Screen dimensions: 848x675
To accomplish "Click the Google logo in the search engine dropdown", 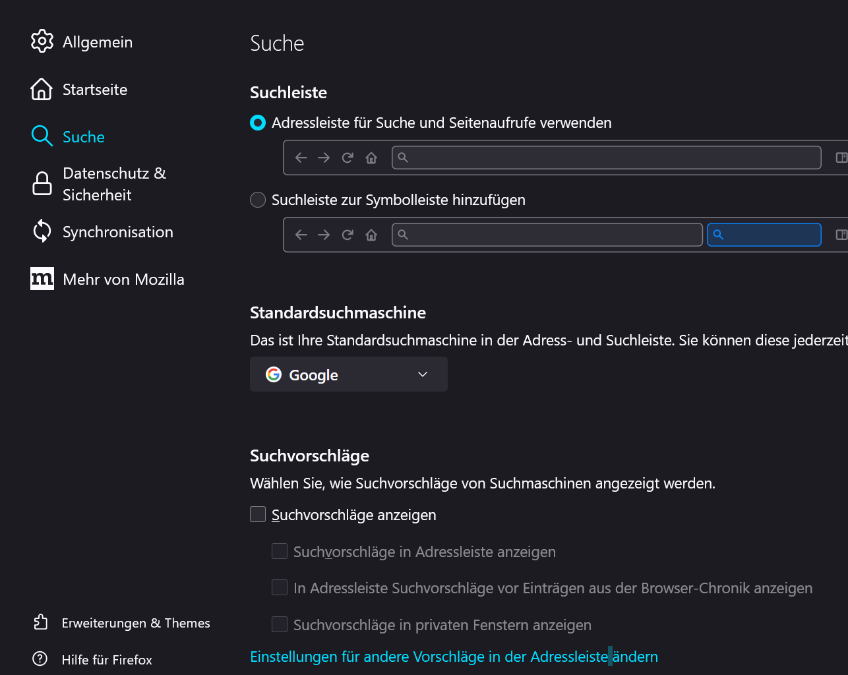I will pos(274,374).
